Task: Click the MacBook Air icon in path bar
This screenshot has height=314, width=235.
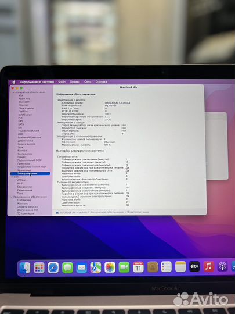Action: [x=57, y=213]
